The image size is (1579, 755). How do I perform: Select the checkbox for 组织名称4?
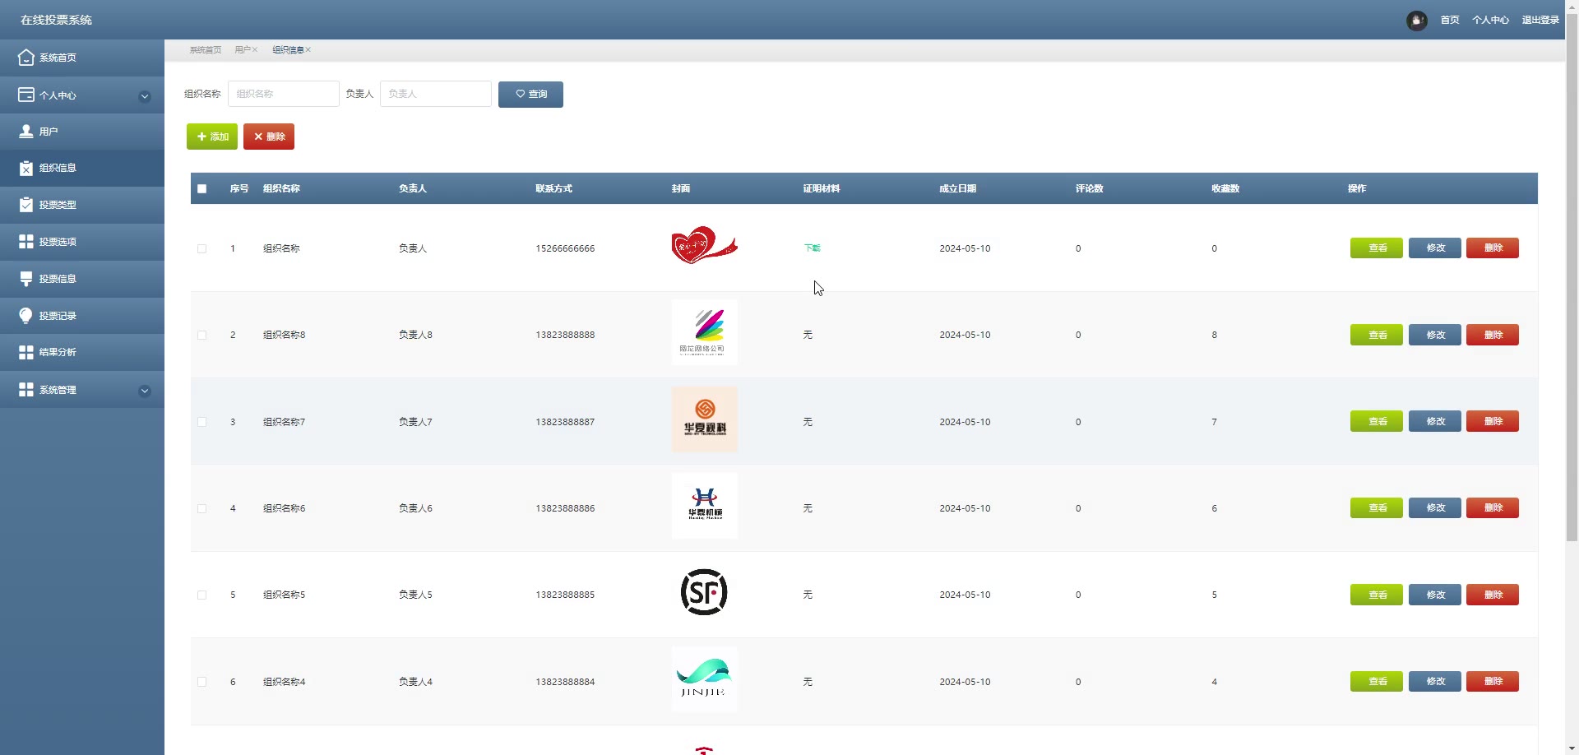[202, 682]
